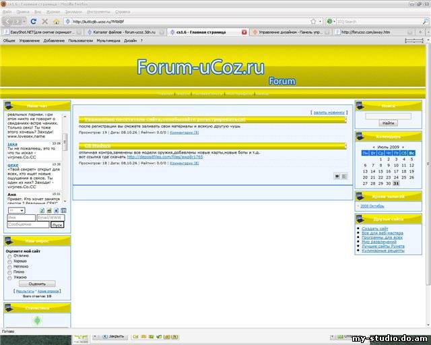Open the 'Мир развлечений' link
Image resolution: width=431 pixels, height=345 pixels.
click(379, 242)
